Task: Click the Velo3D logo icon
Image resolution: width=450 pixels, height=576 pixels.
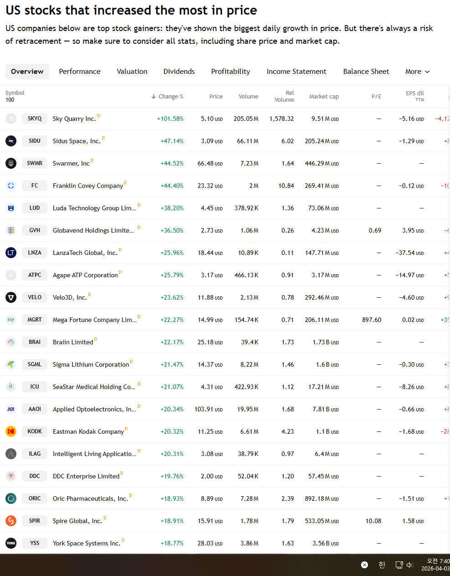Action: tap(11, 297)
